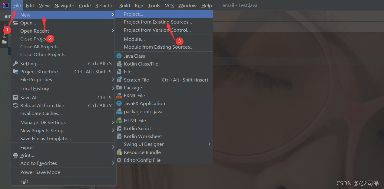
Task: Click the JavaFX Application icon
Action: click(x=119, y=103)
